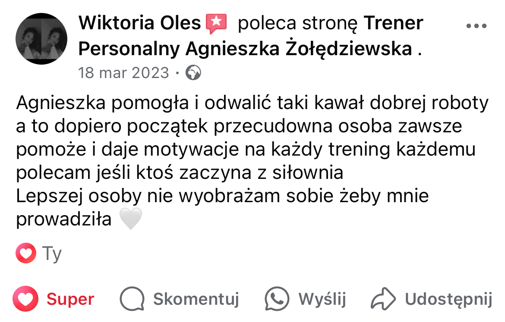Click the "poleca stronę" text in header
Image resolution: width=505 pixels, height=322 pixels.
click(x=298, y=23)
